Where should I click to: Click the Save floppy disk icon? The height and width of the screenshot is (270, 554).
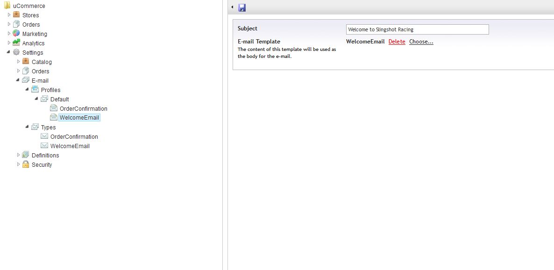[x=242, y=8]
